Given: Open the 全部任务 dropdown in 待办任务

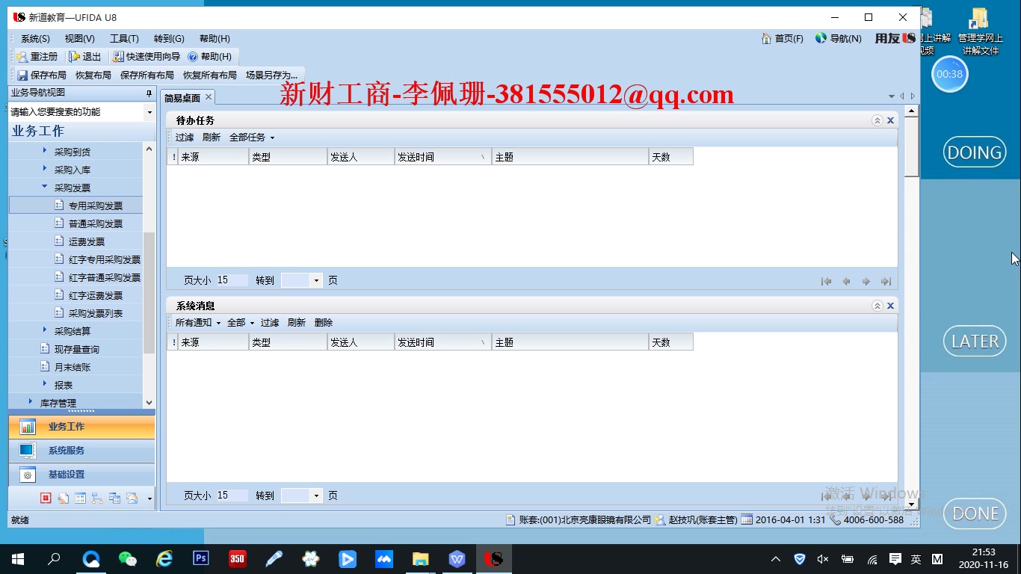Looking at the screenshot, I should pos(250,137).
